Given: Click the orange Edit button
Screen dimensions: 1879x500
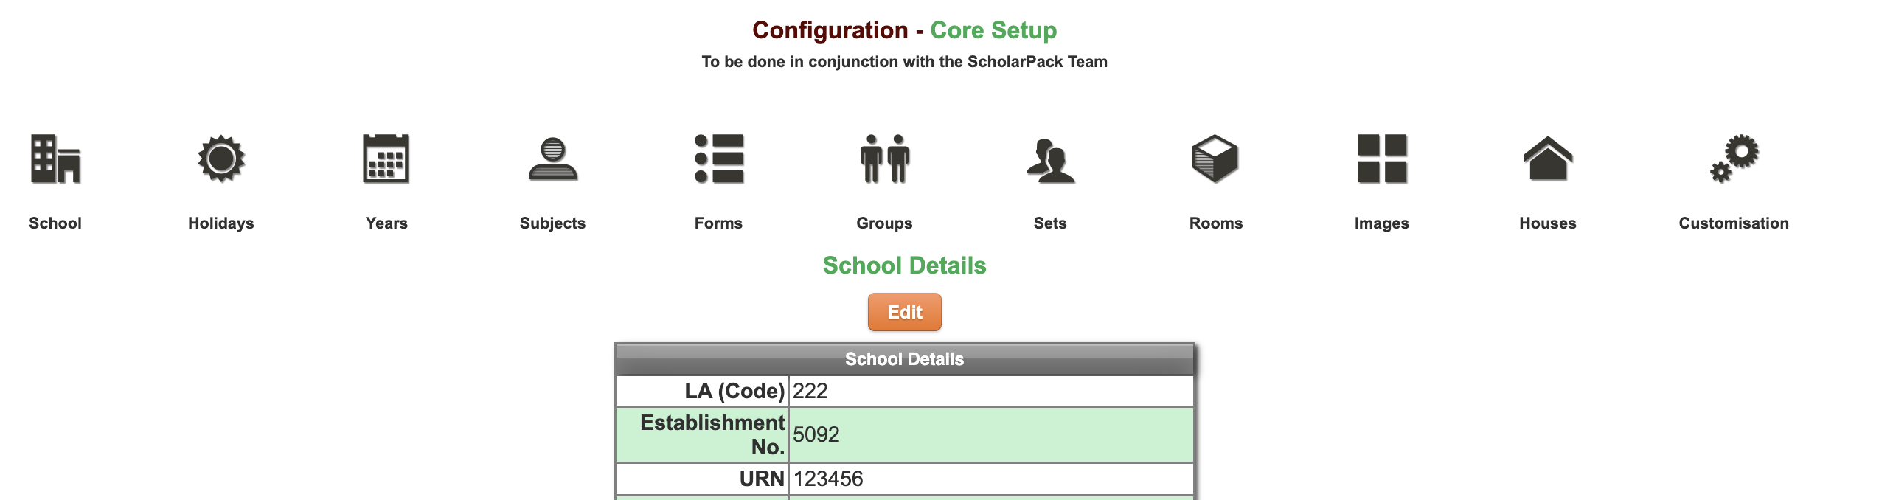Looking at the screenshot, I should click(905, 312).
